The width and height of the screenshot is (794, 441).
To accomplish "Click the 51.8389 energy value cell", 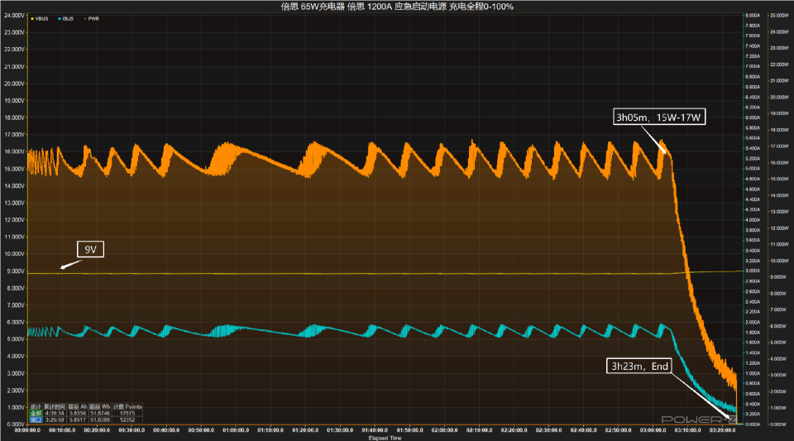I will [x=100, y=419].
